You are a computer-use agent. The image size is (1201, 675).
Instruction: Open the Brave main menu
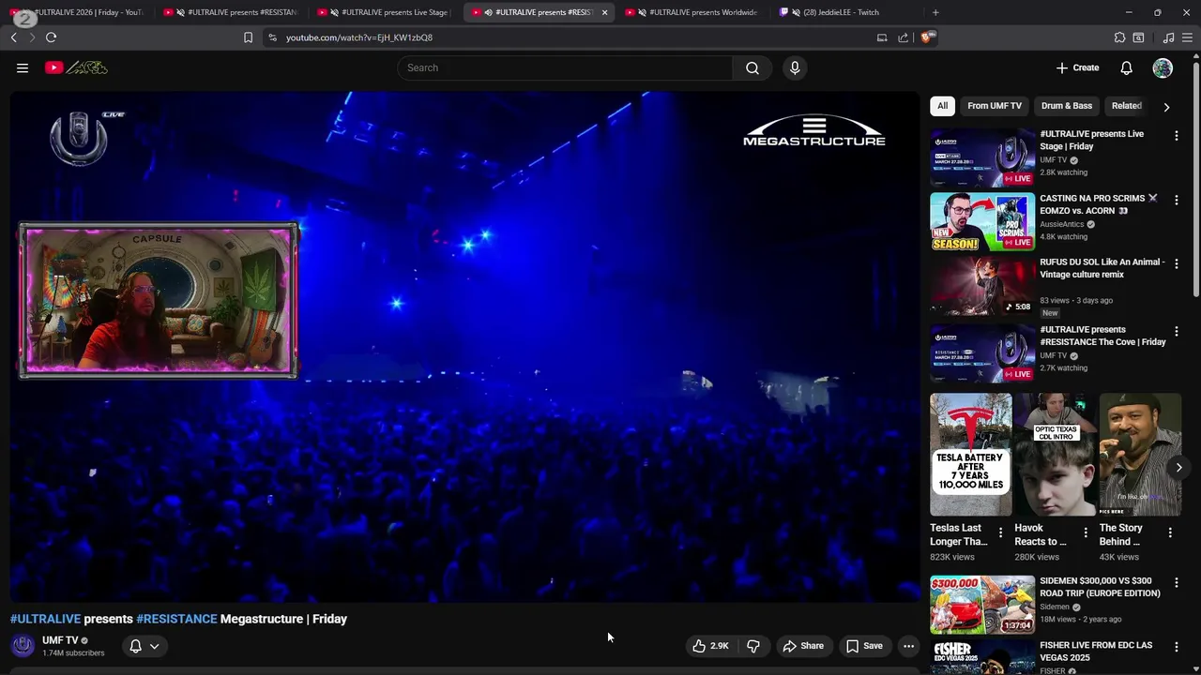pyautogui.click(x=1188, y=37)
